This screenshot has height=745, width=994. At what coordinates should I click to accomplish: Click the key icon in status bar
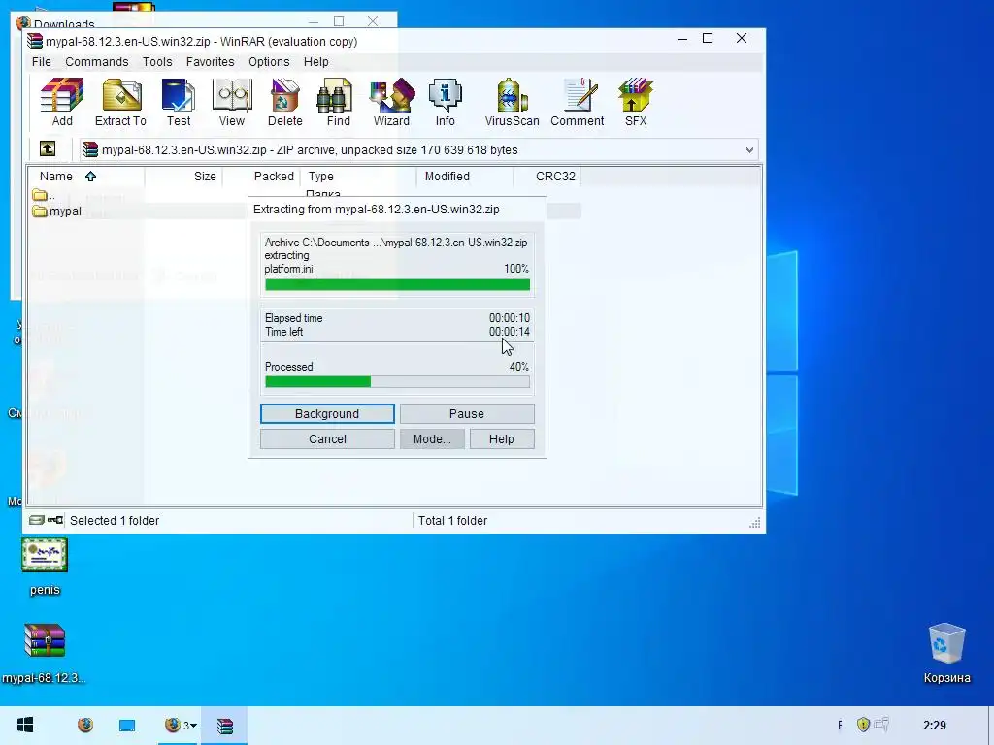click(55, 520)
